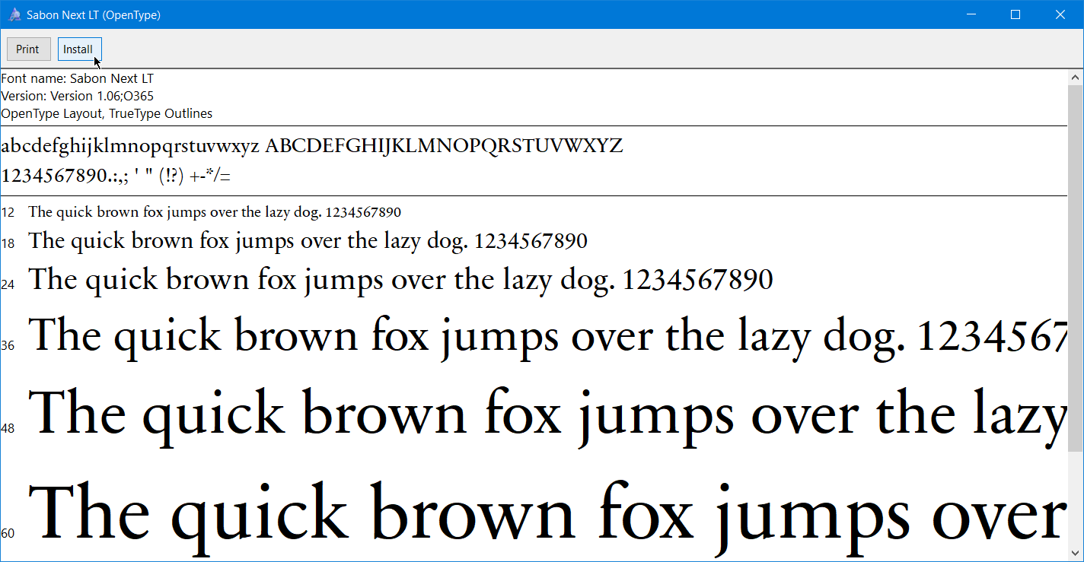
Task: Maximize the font viewer window
Action: [1015, 14]
